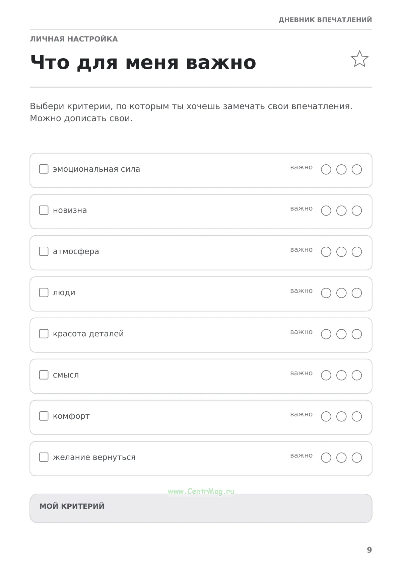Image resolution: width=402 pixels, height=570 pixels.
Task: Mark the "красота деталей" checkbox
Action: 44,334
